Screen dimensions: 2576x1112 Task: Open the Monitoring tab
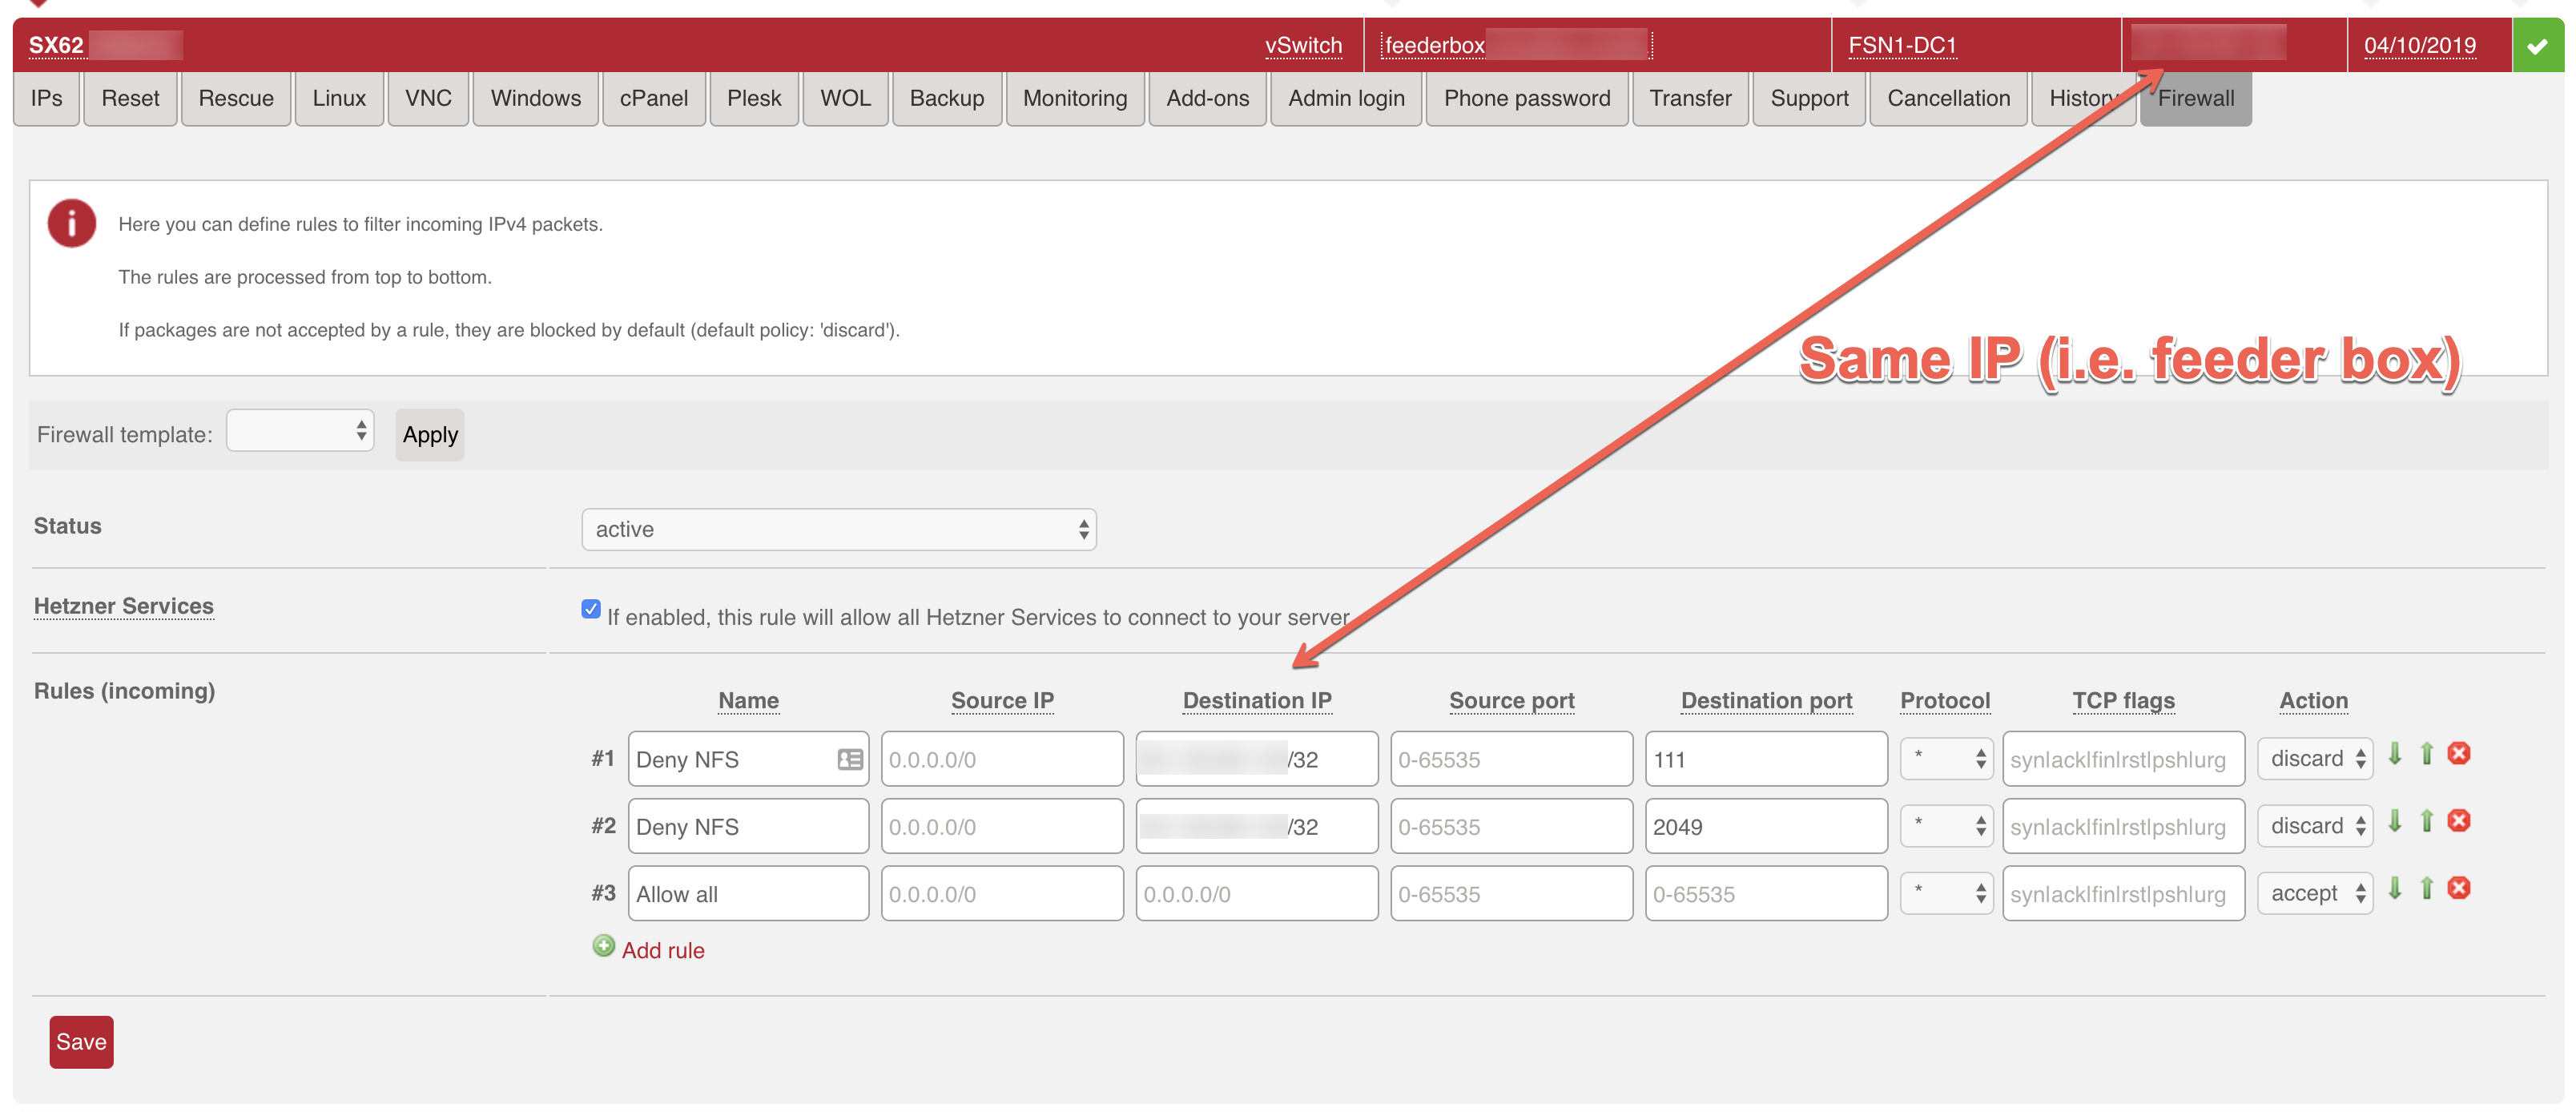click(x=1074, y=98)
